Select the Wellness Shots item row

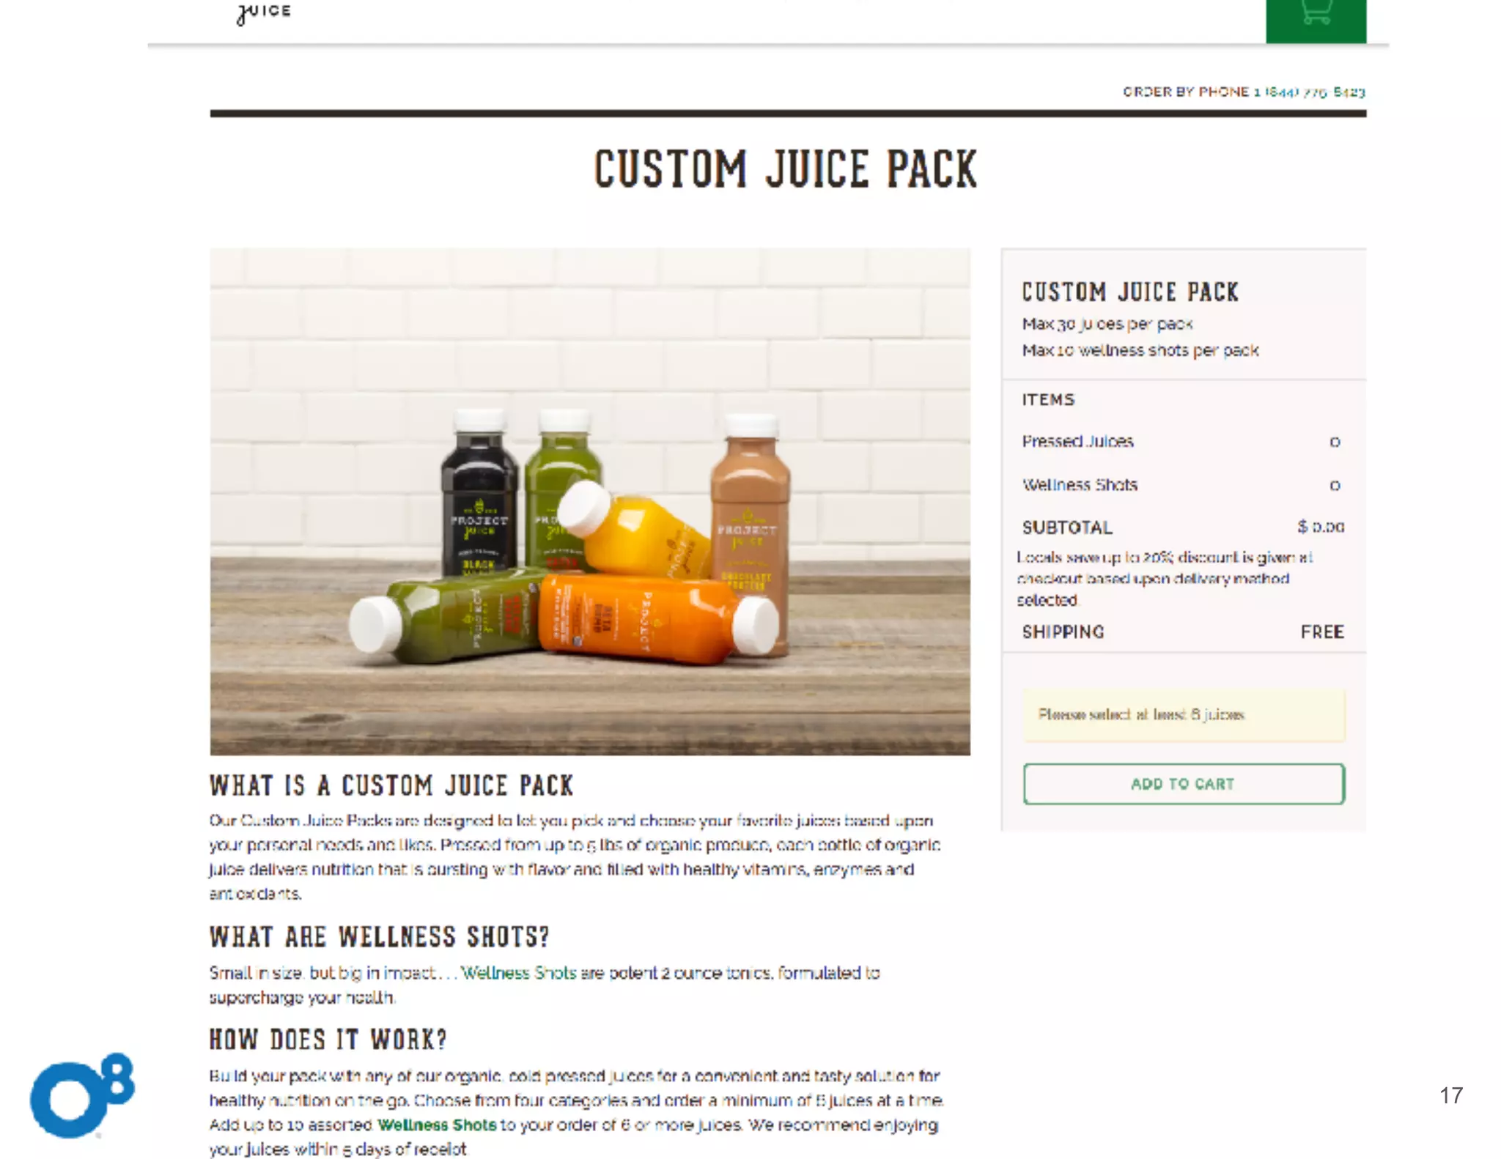(x=1183, y=484)
